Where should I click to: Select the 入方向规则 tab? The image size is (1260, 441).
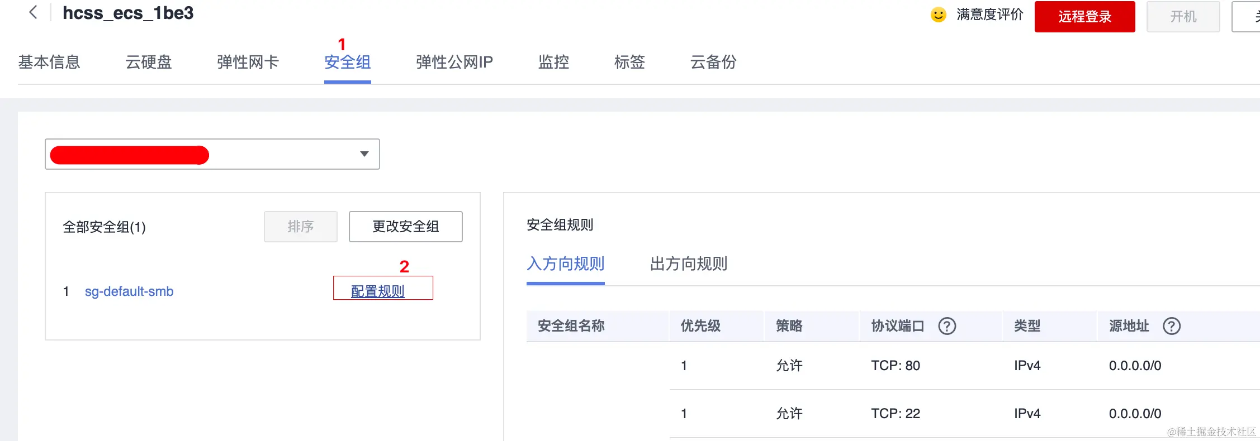click(x=566, y=263)
